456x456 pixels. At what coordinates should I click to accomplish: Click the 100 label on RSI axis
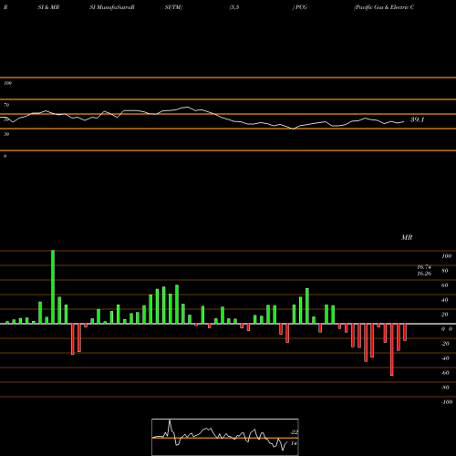tap(7, 83)
